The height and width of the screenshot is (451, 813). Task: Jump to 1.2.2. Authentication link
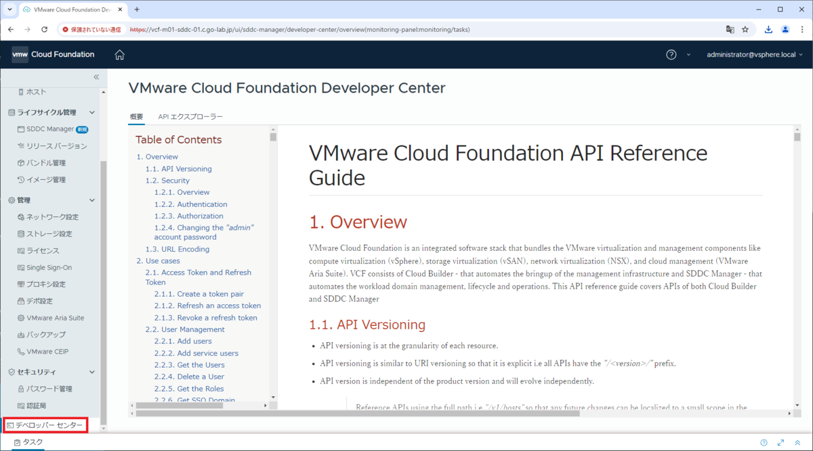point(190,204)
